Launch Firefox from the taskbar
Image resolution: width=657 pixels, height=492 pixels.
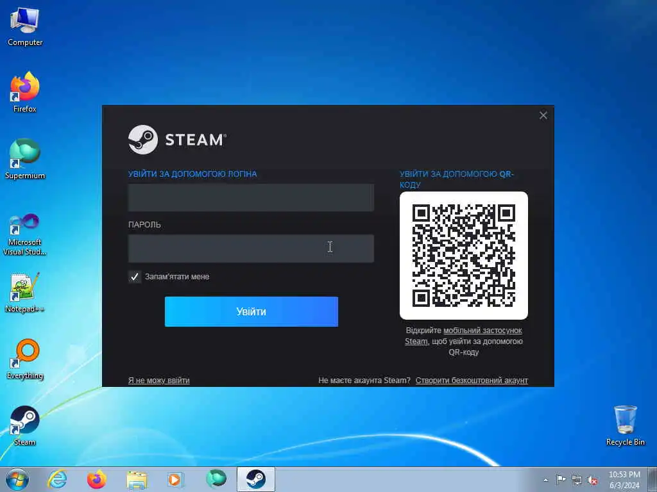97,479
